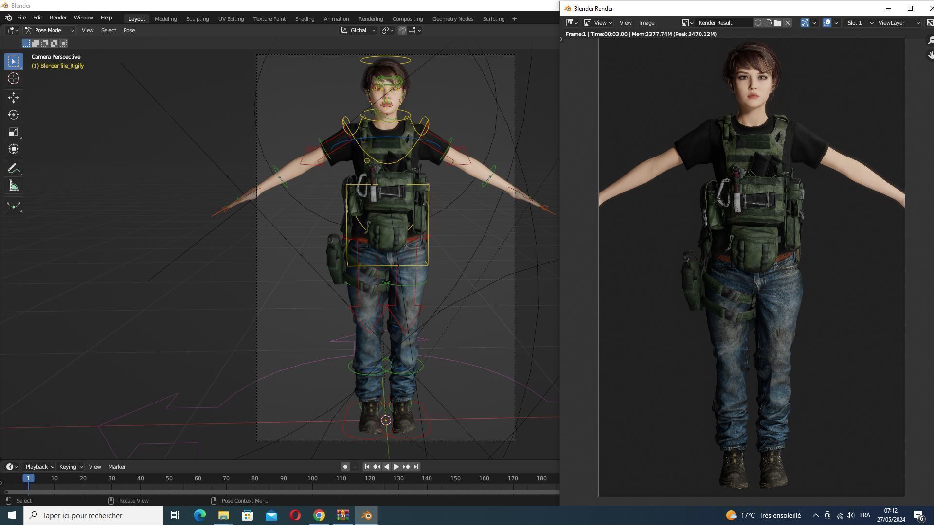Click frame 100 on the timeline
The image size is (934, 525).
(x=312, y=479)
